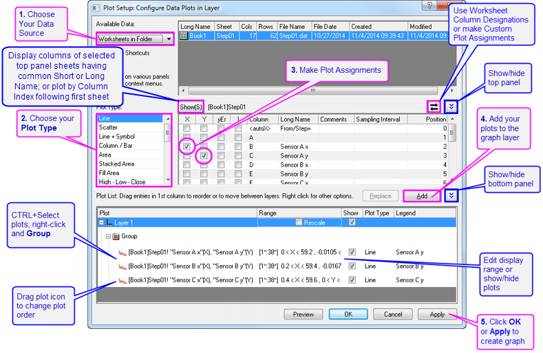Collapse the Layer 1 tree node
543x353 pixels.
[x=101, y=223]
